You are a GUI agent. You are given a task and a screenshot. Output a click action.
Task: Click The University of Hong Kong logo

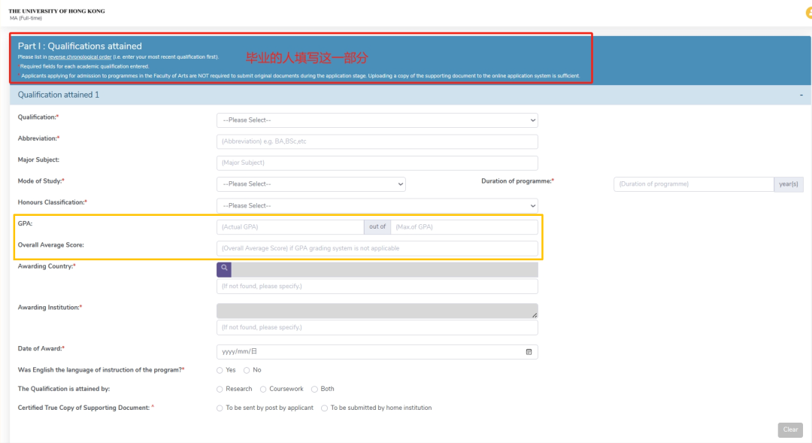click(x=57, y=11)
